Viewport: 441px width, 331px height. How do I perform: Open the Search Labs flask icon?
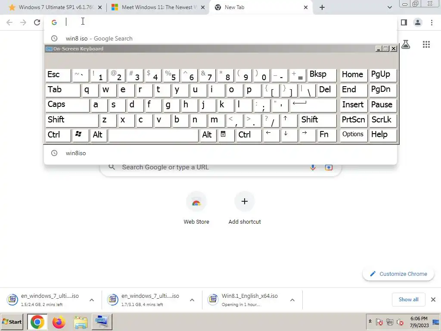[x=406, y=44]
